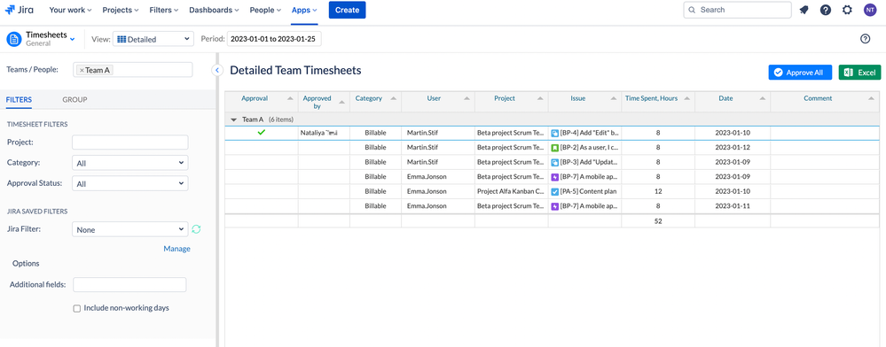The image size is (886, 347).
Task: Click the NT user avatar
Action: coord(870,10)
